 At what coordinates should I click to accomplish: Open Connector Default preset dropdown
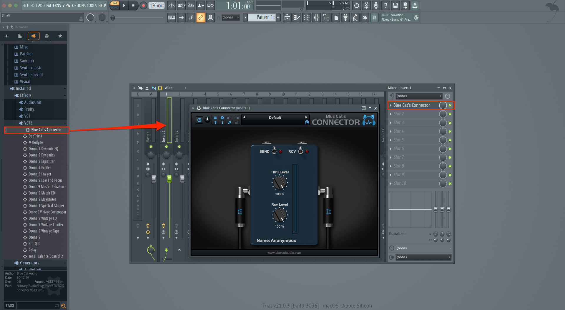tap(275, 118)
